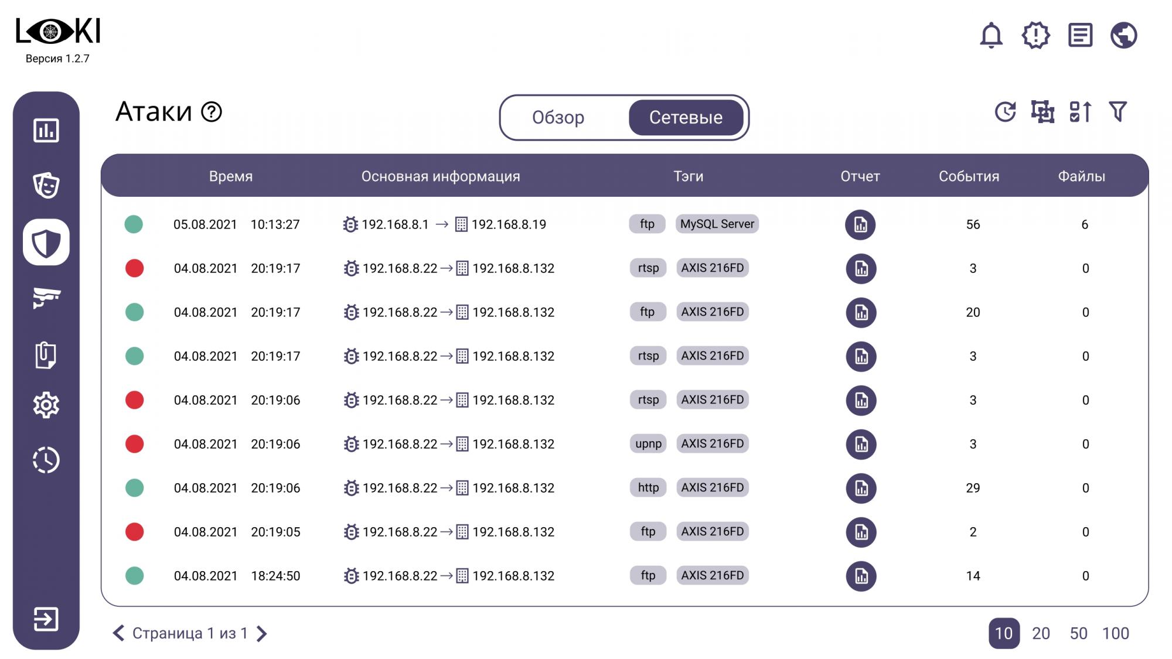Set page size to 20
Screen dimensions: 1172x659
click(x=1041, y=633)
